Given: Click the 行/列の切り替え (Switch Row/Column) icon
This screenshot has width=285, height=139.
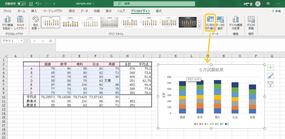Looking at the screenshot, I should 210,22.
